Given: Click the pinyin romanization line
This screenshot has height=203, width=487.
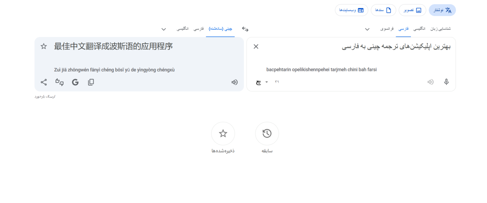Looking at the screenshot, I should coord(114,70).
